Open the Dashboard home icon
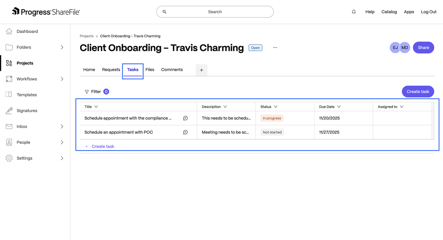The width and height of the screenshot is (443, 240). [9, 31]
